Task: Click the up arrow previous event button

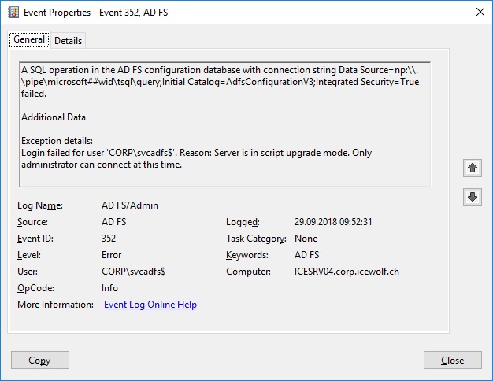Action: [473, 168]
